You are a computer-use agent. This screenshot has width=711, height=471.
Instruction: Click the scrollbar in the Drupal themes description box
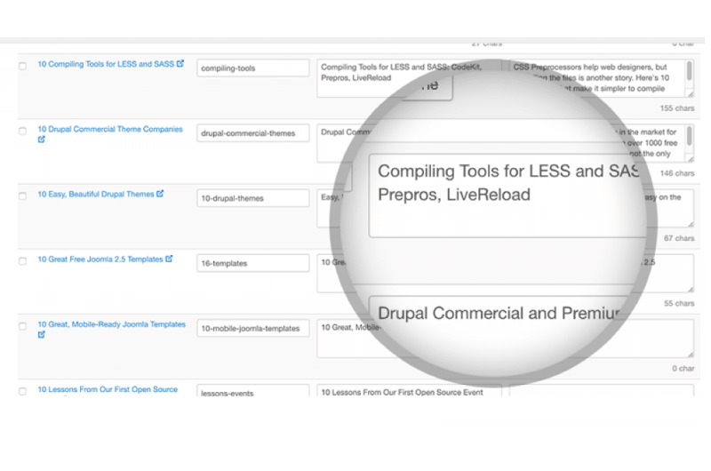point(690,136)
